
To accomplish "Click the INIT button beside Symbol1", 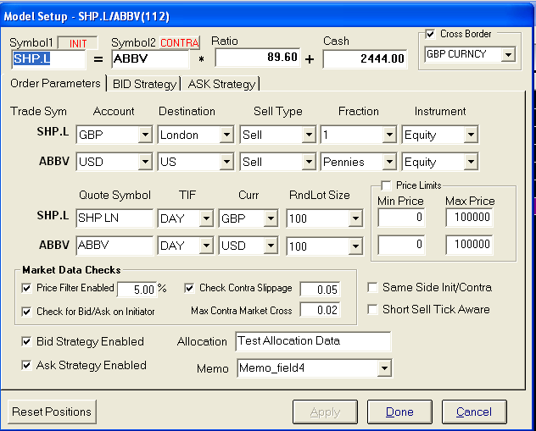I will tap(77, 43).
